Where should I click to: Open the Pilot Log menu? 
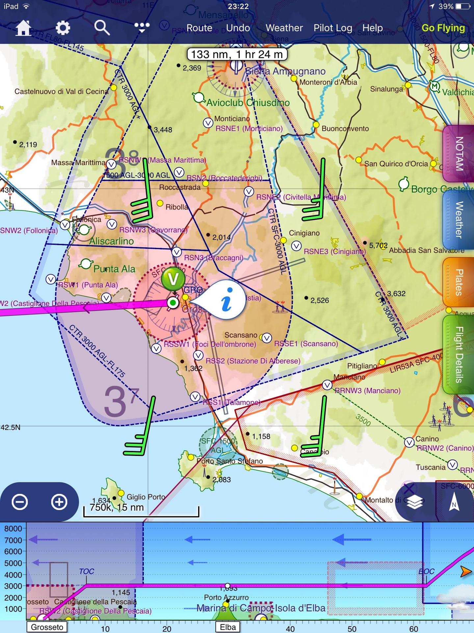click(333, 28)
